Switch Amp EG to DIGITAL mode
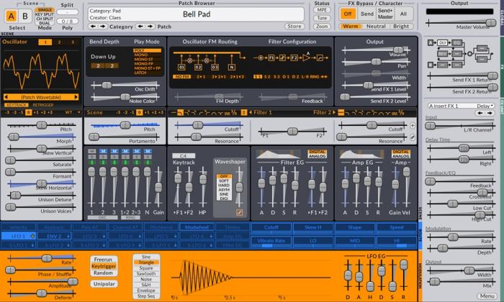Viewport: 504px width, 302px height. 401,152
